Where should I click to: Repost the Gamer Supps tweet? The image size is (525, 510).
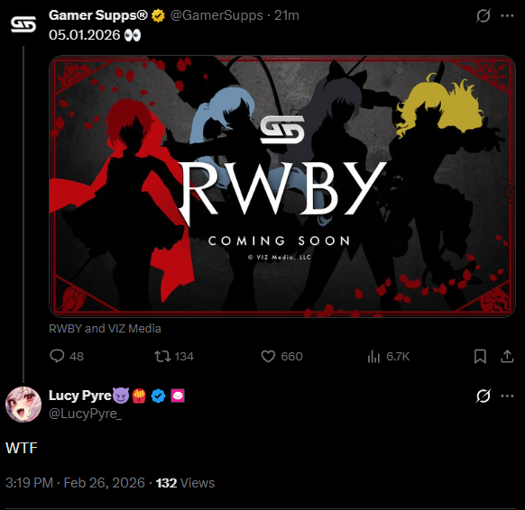(162, 356)
